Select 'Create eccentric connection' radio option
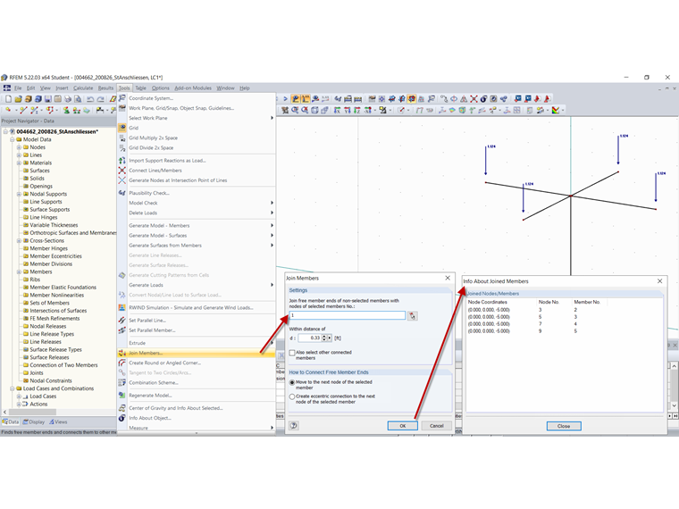 [x=292, y=396]
